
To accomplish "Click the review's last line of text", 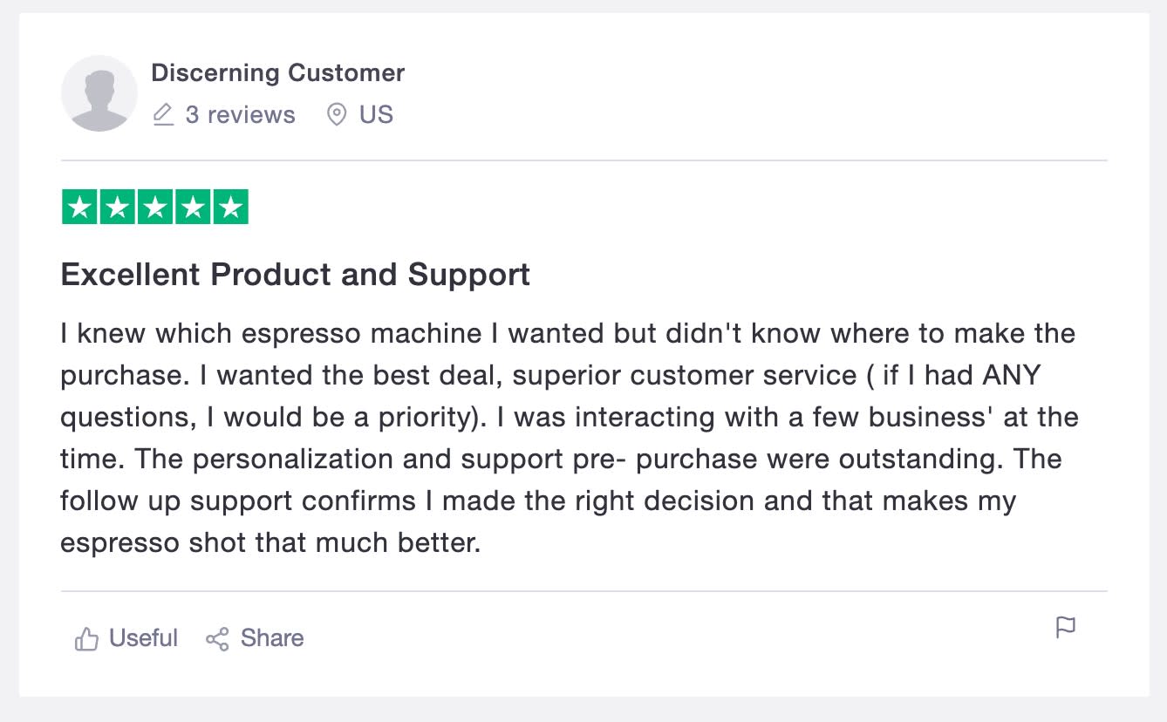I will coord(270,542).
